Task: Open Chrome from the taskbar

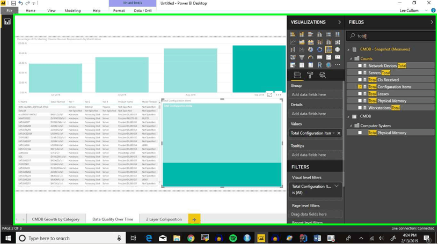Action: coord(191,238)
